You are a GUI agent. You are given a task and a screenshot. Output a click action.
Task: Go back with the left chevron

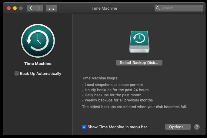click(x=31, y=8)
